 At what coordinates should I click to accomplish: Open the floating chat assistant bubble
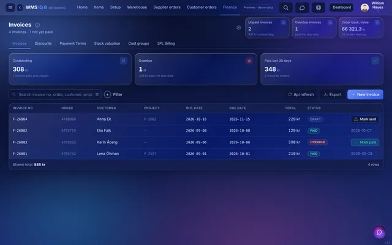click(379, 232)
